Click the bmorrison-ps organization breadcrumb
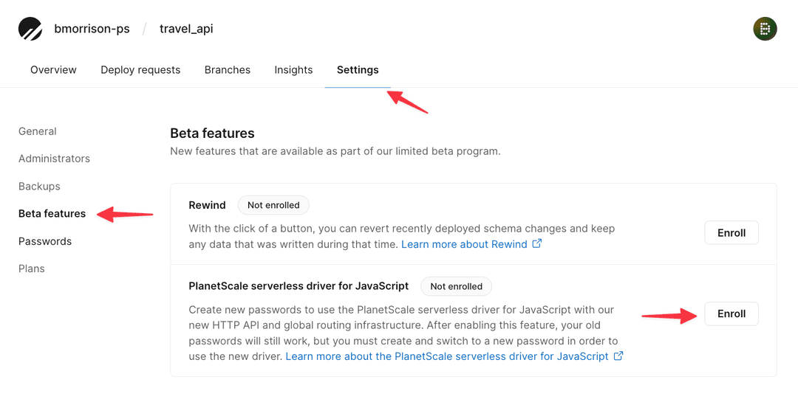The width and height of the screenshot is (798, 416). (x=92, y=30)
